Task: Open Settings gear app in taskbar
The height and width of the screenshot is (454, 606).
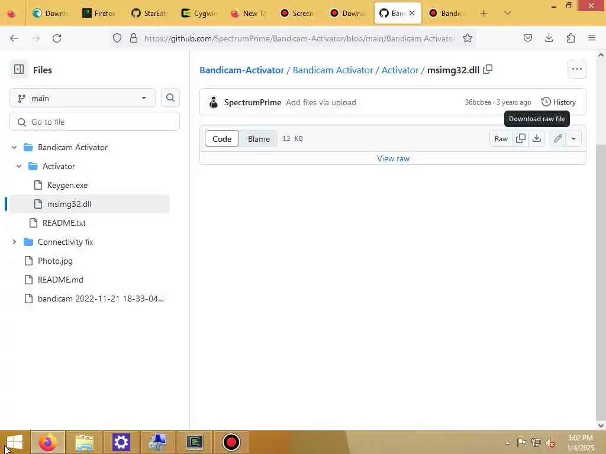Action: [121, 442]
